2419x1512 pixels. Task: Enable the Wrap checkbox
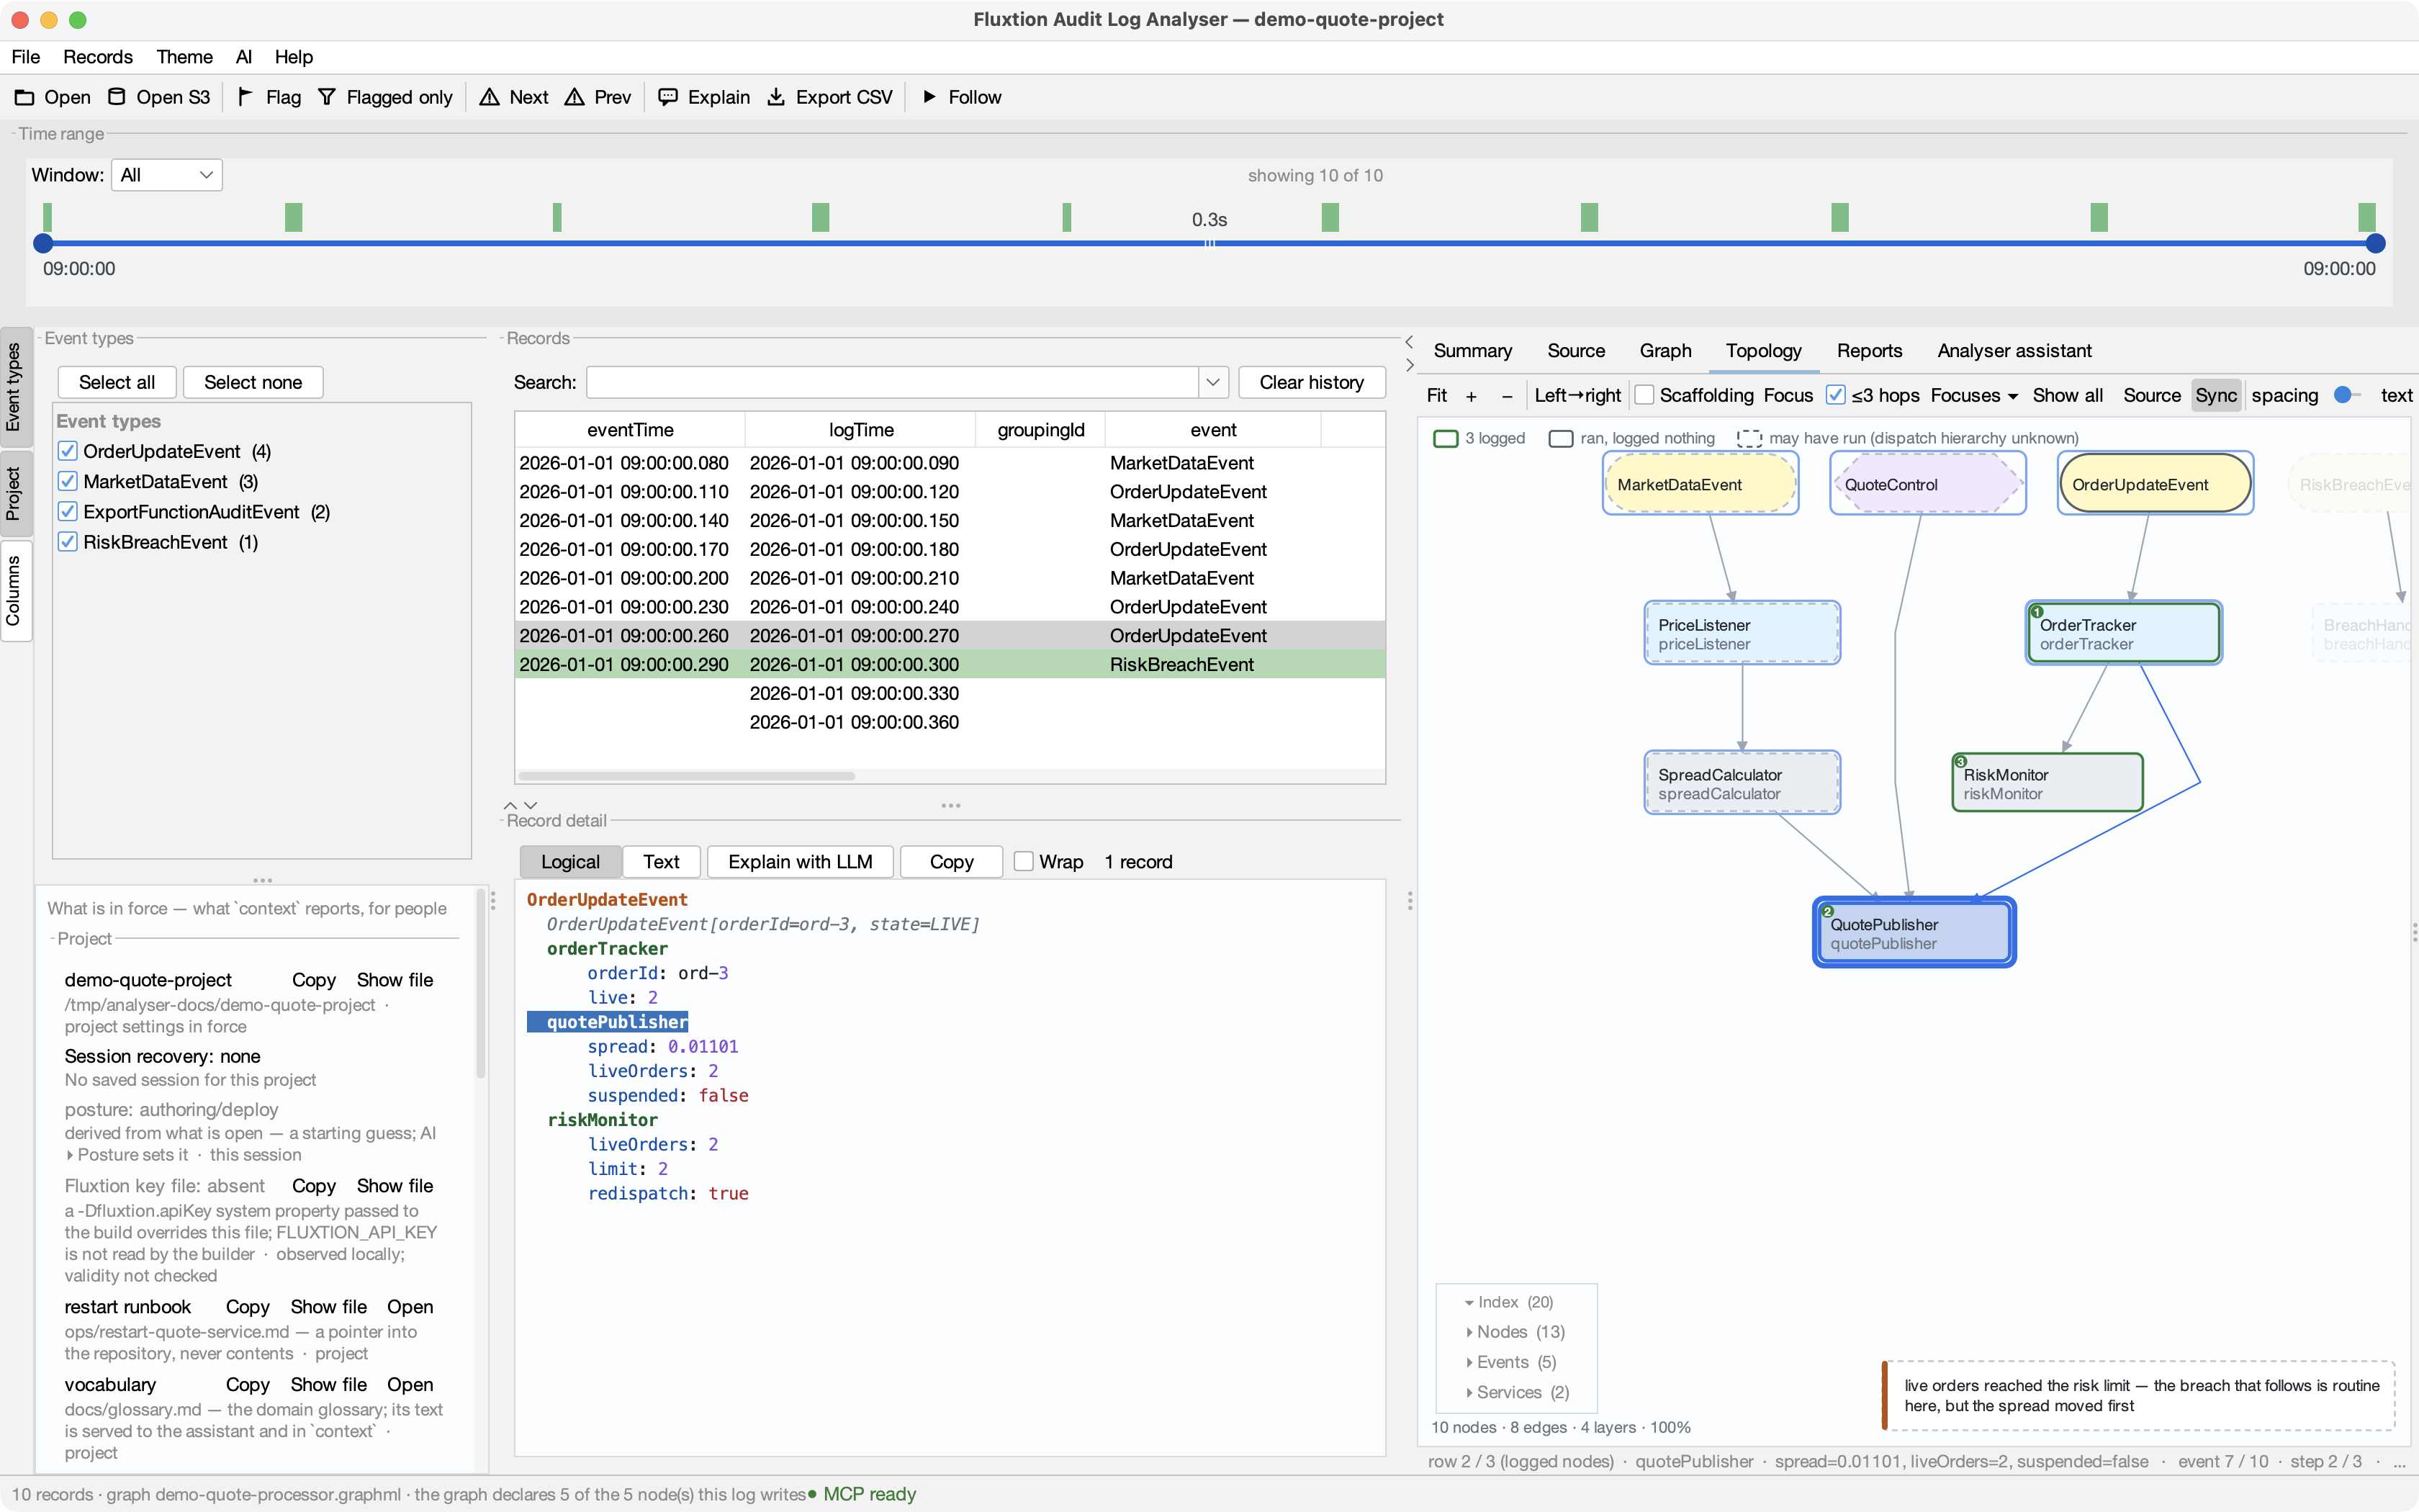[x=1024, y=861]
